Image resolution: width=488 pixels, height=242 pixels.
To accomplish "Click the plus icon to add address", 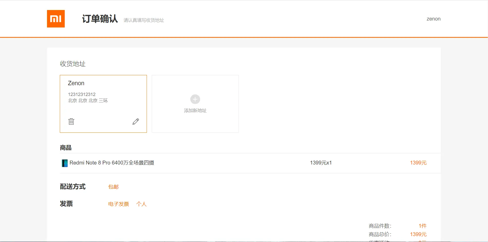I will tap(195, 99).
